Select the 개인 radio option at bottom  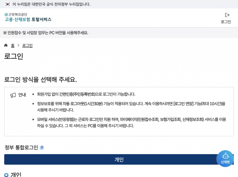click(6, 175)
